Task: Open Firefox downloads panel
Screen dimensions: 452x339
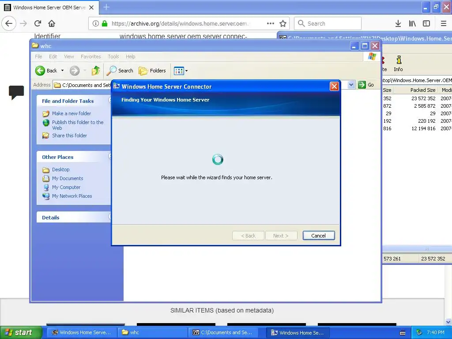Action: [x=398, y=24]
